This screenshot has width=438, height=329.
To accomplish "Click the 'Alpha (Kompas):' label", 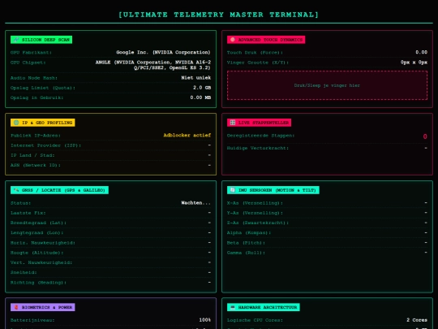I will click(249, 233).
